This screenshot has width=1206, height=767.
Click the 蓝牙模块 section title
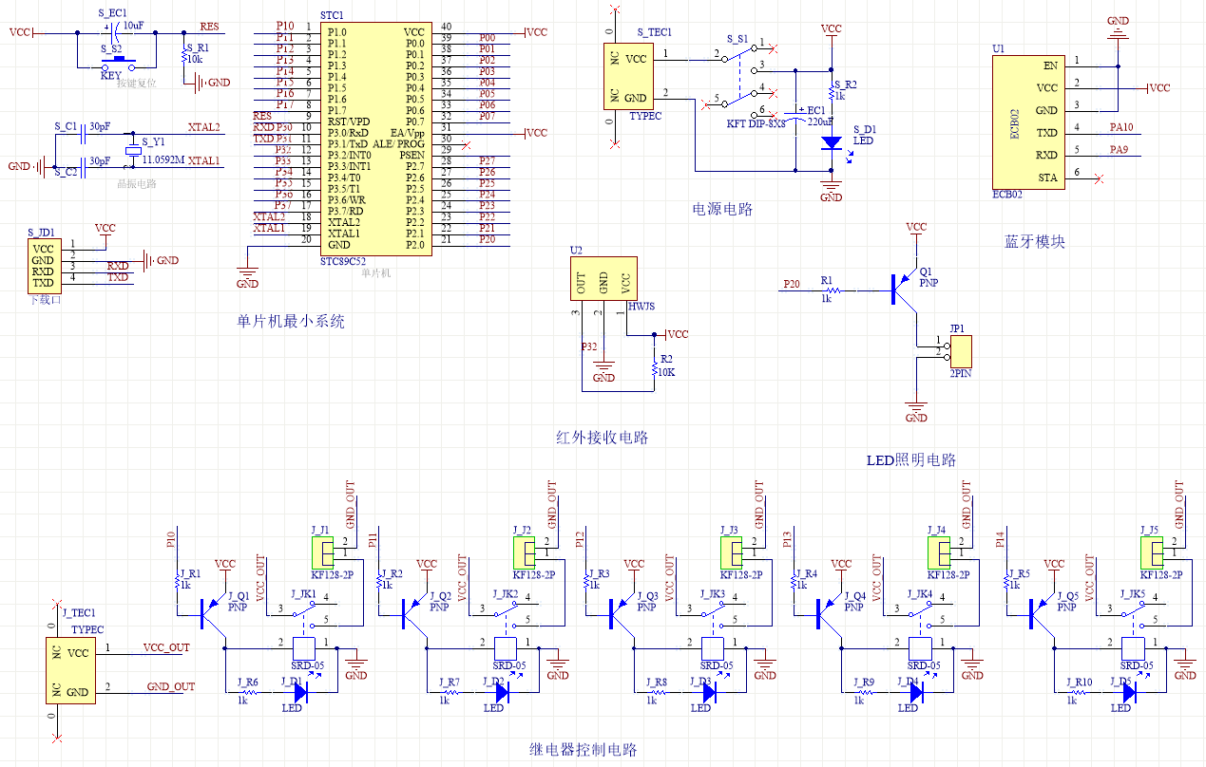tap(1035, 242)
